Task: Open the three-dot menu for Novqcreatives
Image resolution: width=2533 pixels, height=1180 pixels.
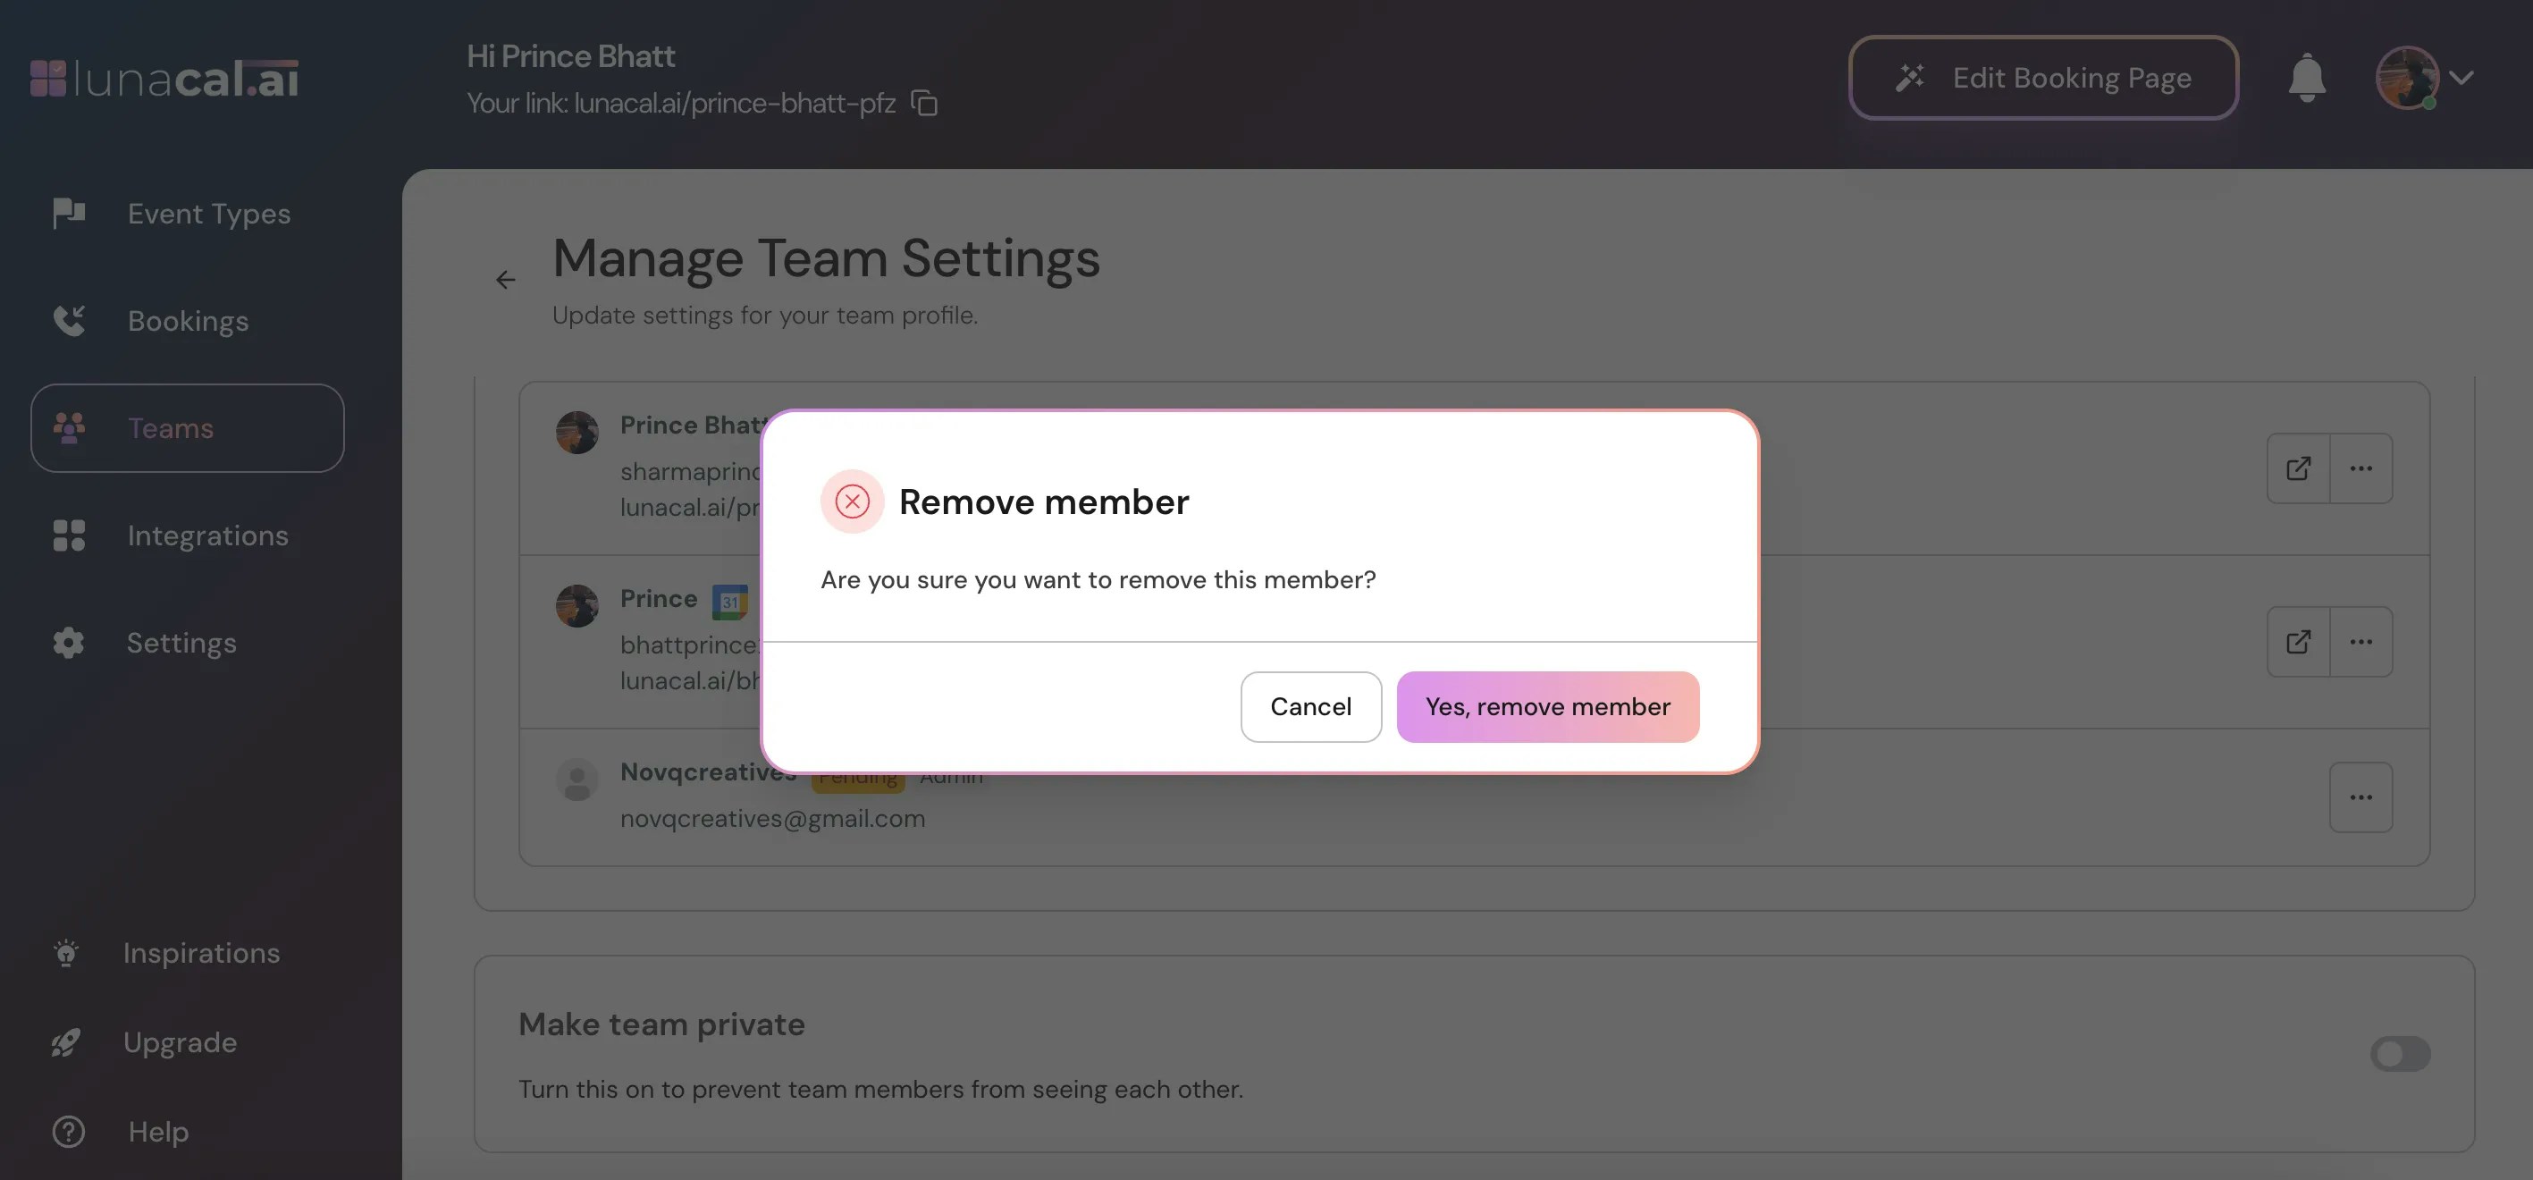Action: [2360, 797]
